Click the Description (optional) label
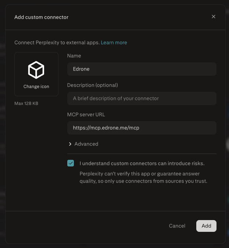The width and height of the screenshot is (229, 248). pos(92,85)
